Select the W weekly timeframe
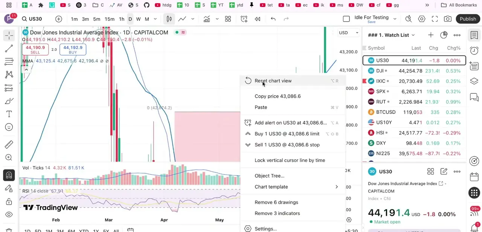 click(138, 19)
